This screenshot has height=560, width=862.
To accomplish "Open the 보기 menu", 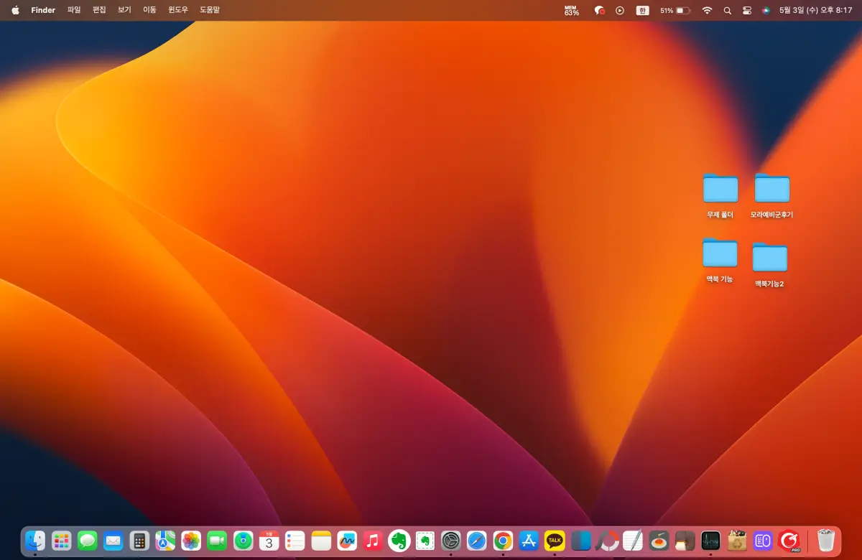I will [124, 10].
